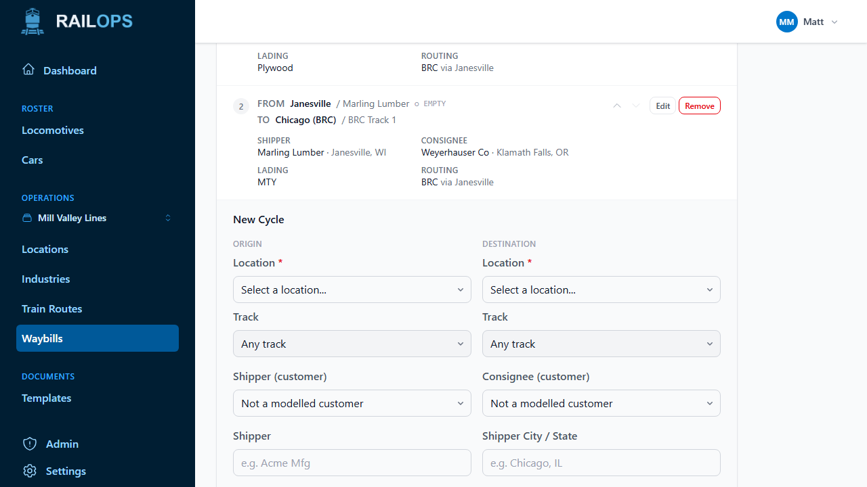Open Train Routes page
The width and height of the screenshot is (867, 487).
(x=98, y=308)
